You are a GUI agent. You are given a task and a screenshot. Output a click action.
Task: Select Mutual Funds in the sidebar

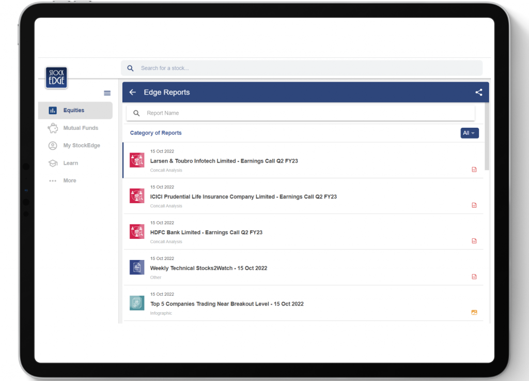[x=75, y=128]
